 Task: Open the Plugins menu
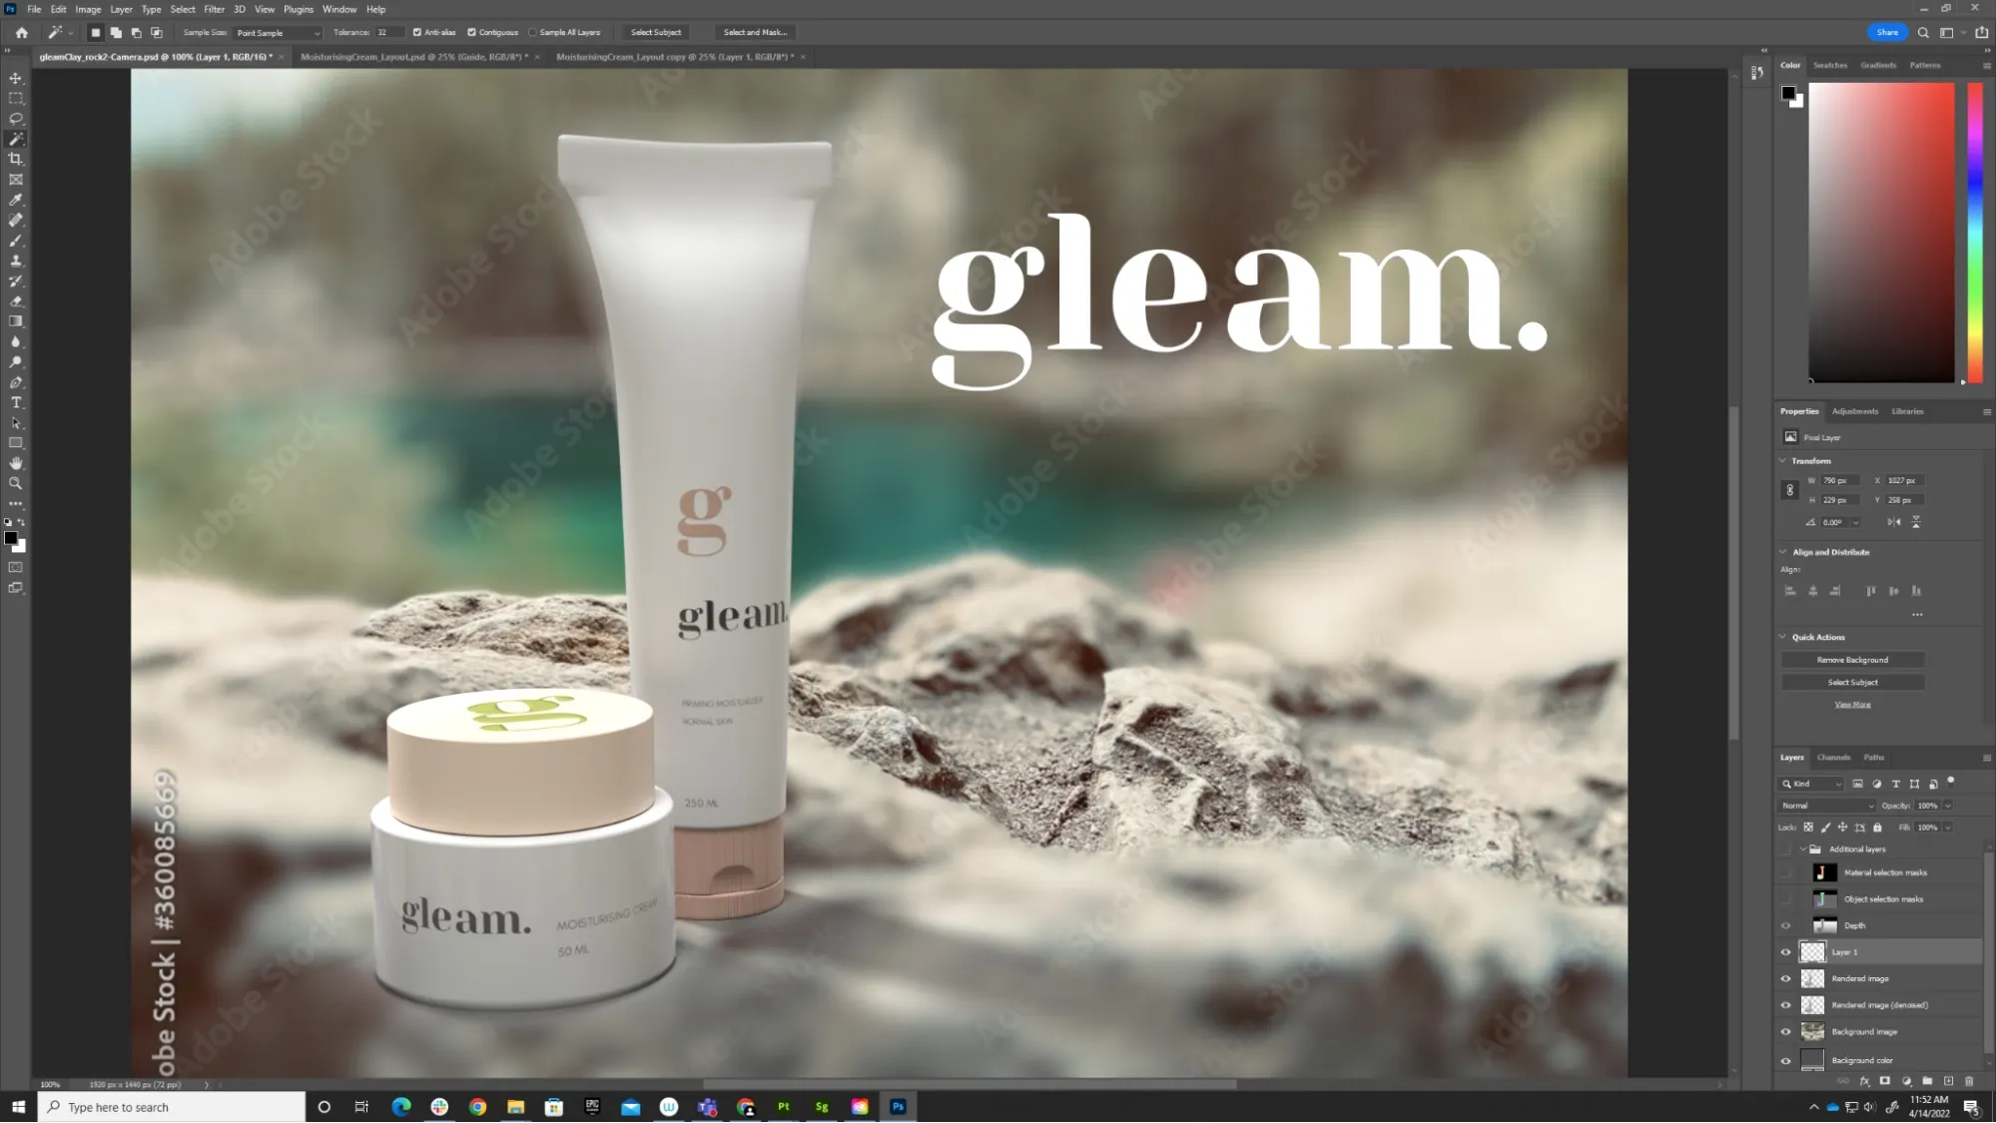pos(298,9)
